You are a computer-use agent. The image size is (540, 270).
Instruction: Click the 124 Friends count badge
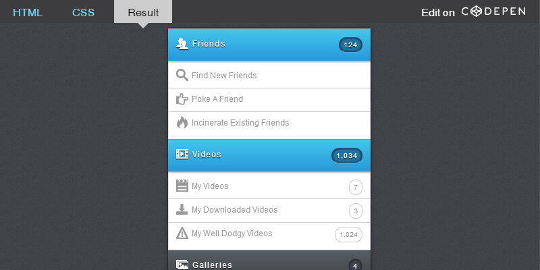click(x=350, y=45)
